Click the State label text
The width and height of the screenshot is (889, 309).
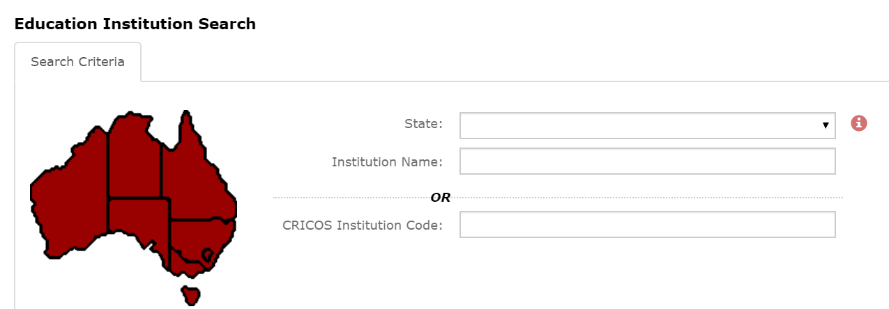pyautogui.click(x=423, y=124)
